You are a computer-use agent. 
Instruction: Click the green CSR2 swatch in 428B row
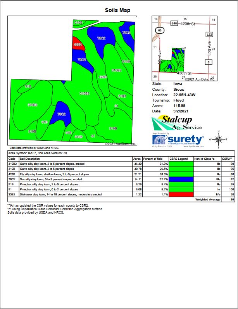coord(181,174)
